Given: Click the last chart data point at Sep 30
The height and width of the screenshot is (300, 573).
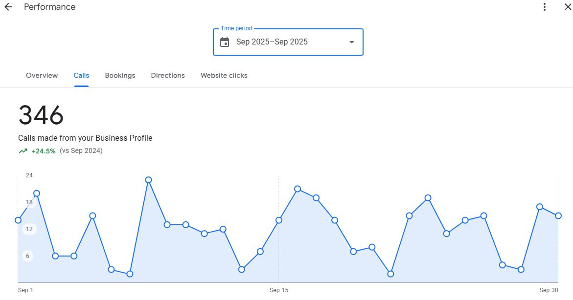Looking at the screenshot, I should click(558, 215).
